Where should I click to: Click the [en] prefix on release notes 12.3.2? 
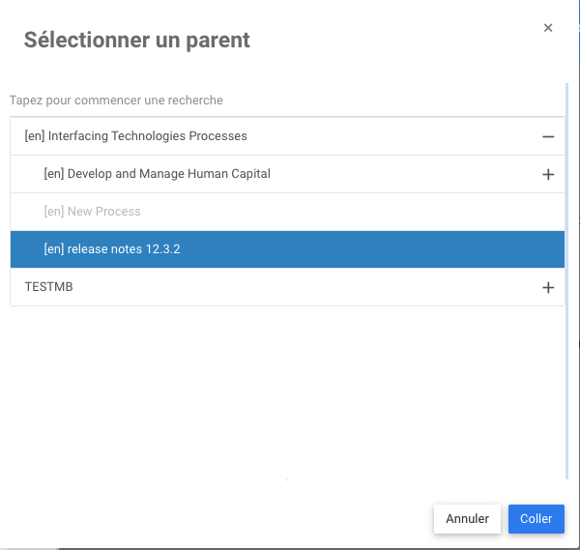[54, 249]
